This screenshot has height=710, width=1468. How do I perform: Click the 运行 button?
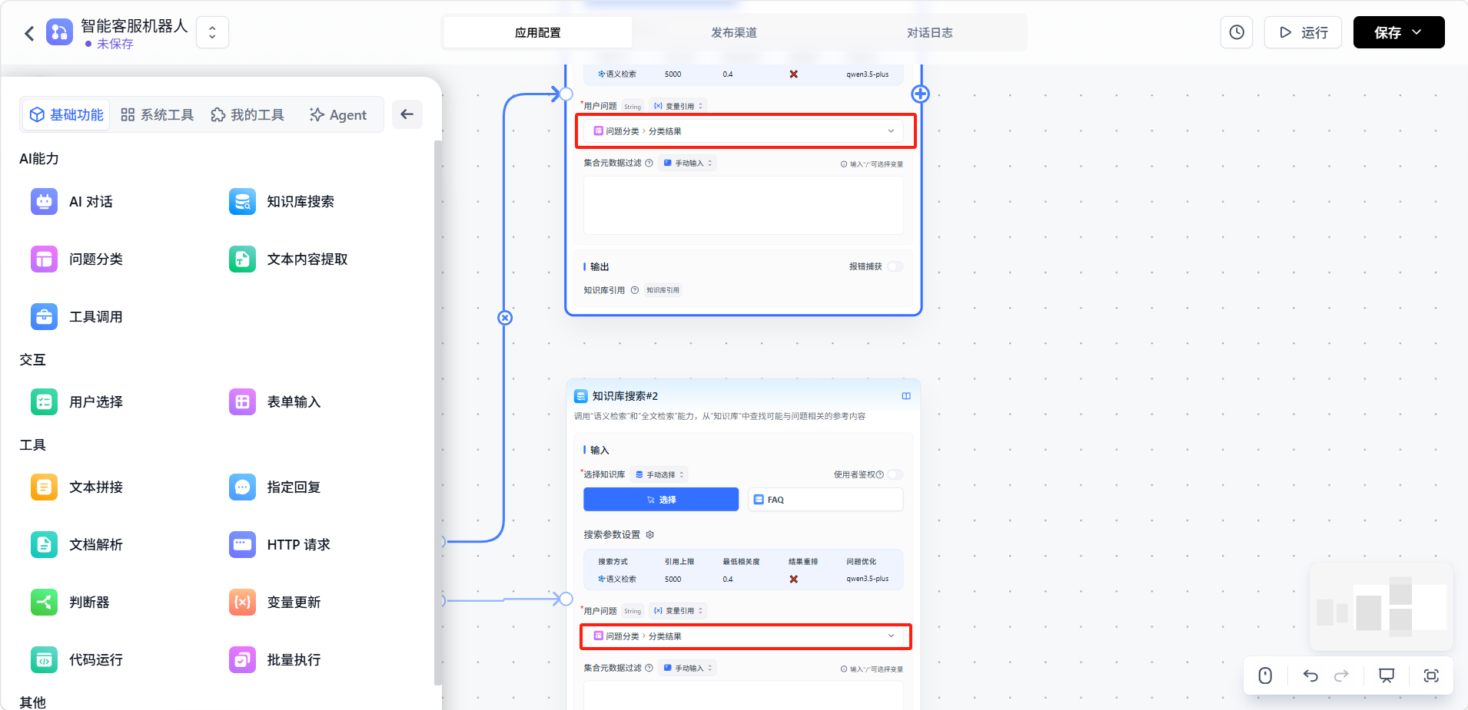pyautogui.click(x=1303, y=32)
